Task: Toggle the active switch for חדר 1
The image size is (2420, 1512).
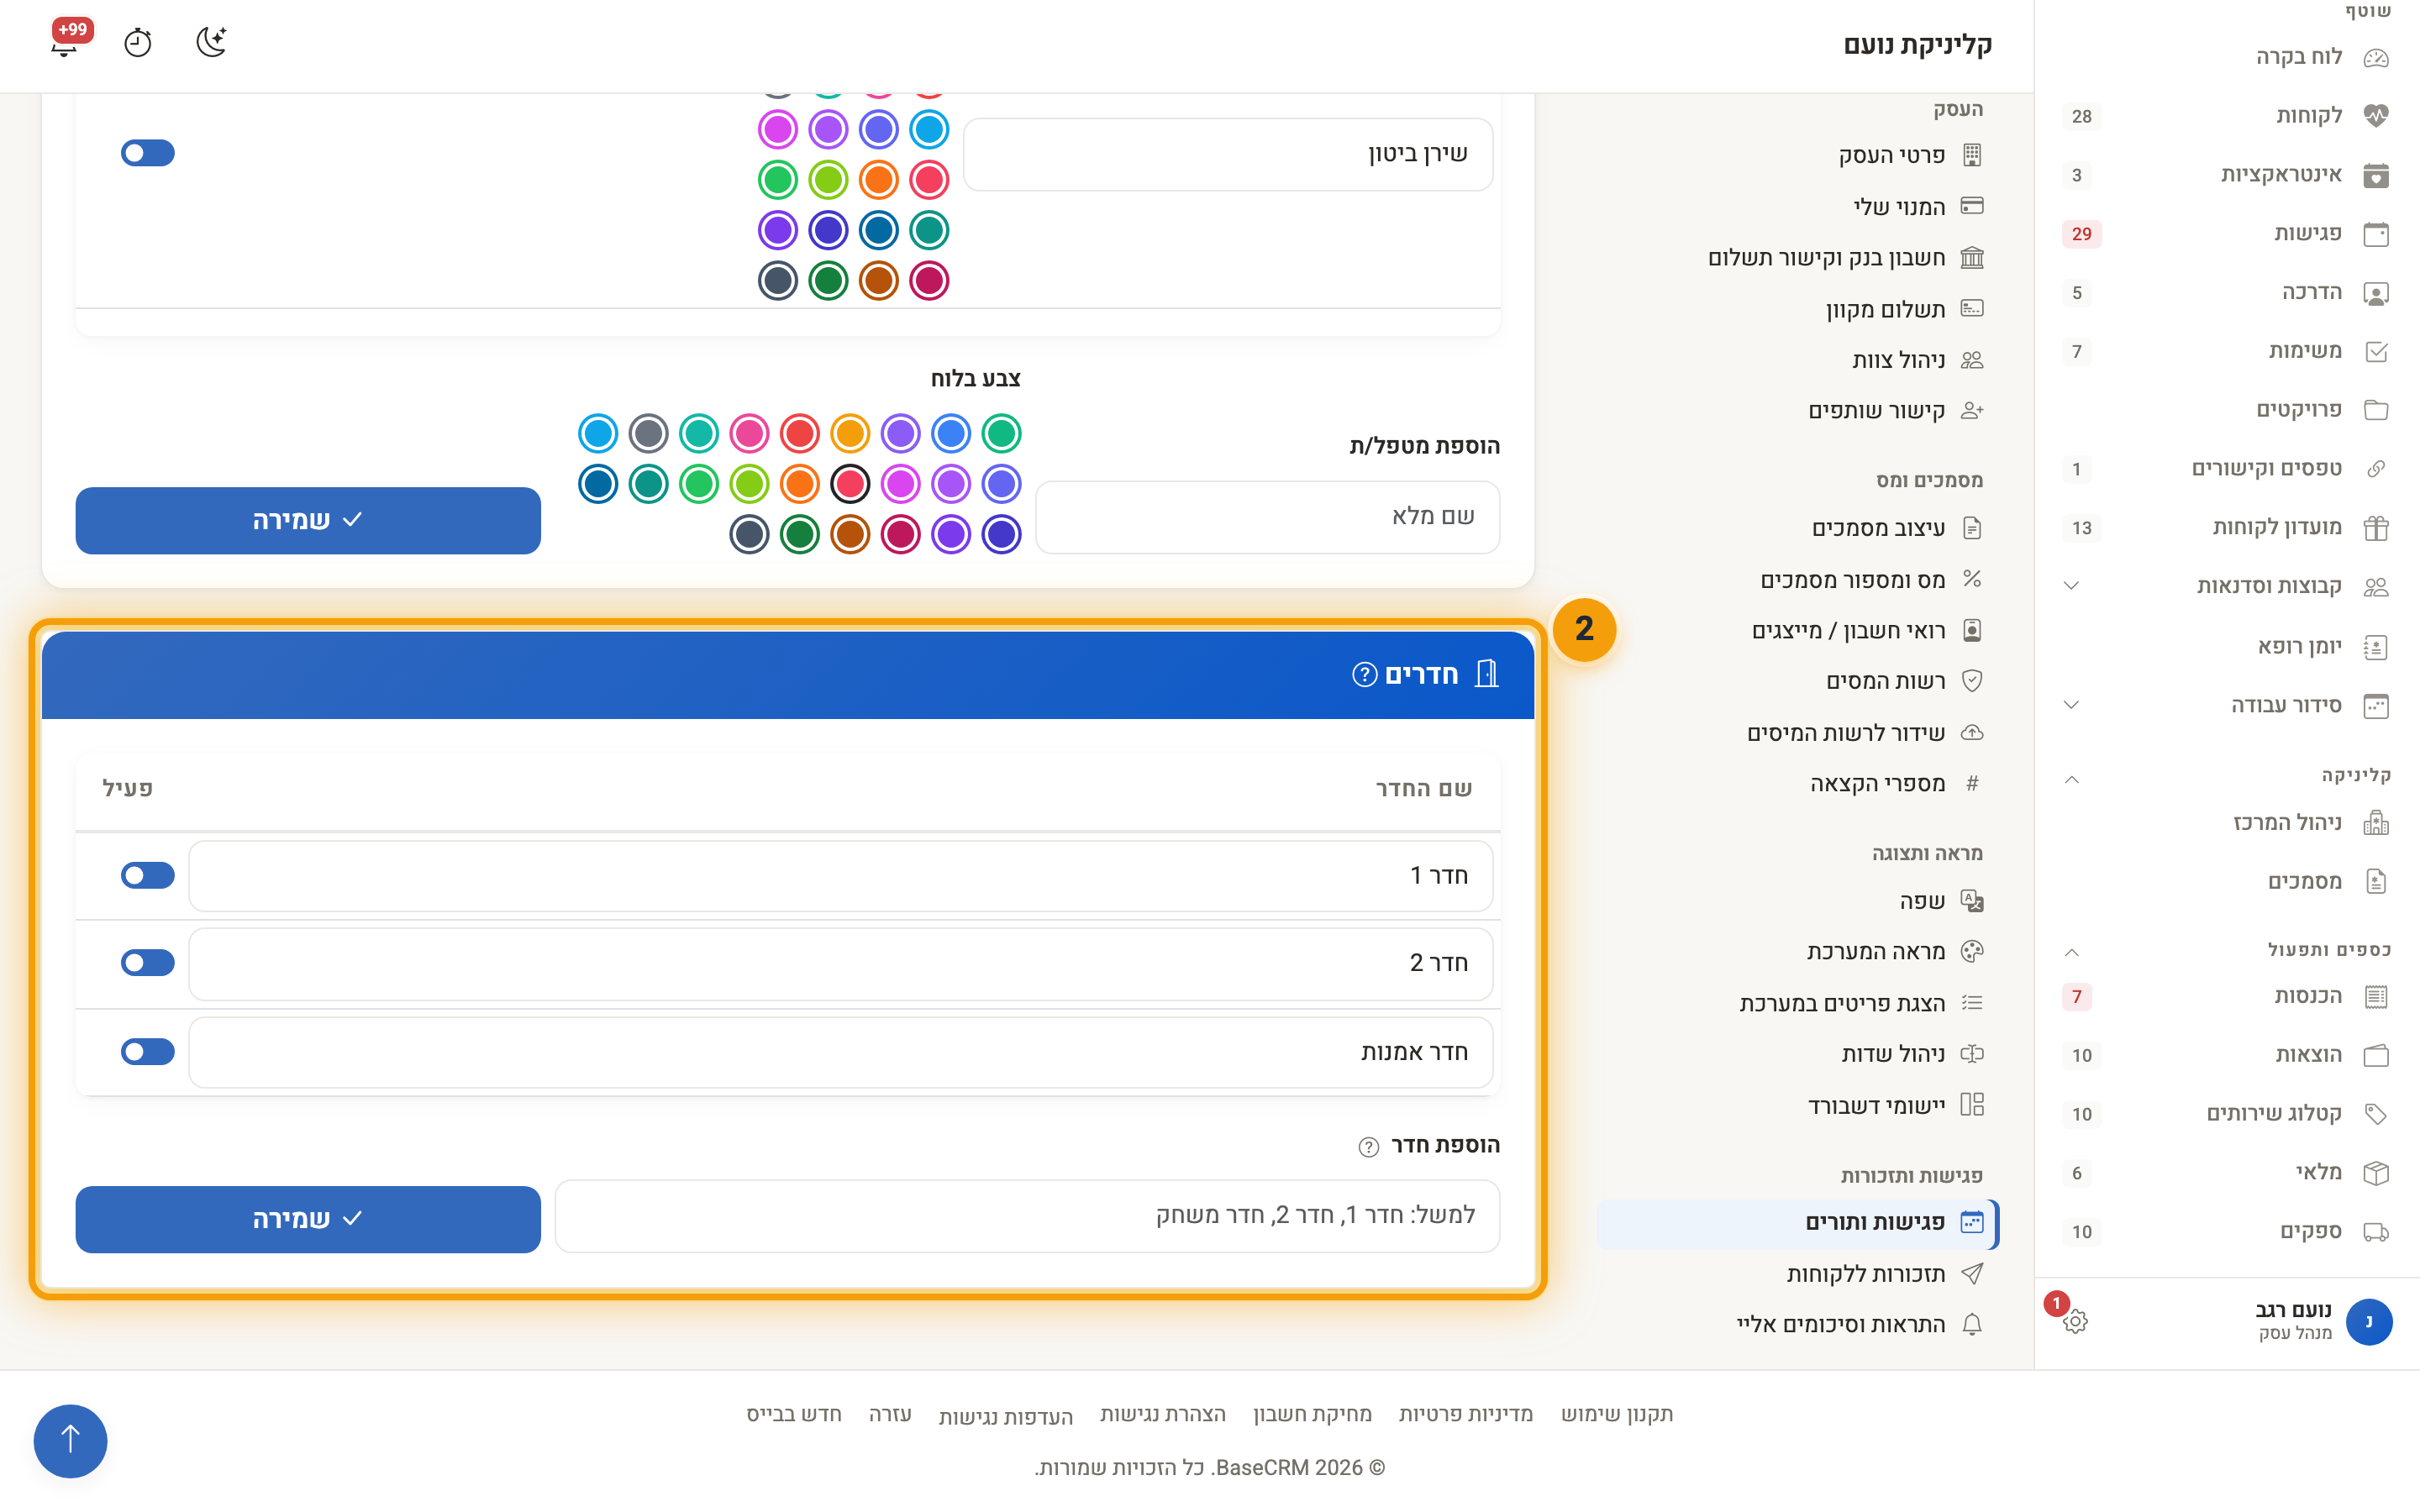Action: tap(148, 875)
